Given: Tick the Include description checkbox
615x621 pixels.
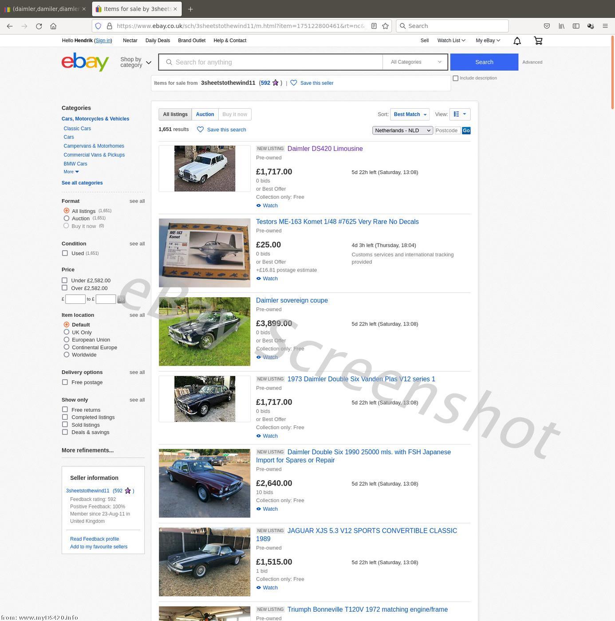Looking at the screenshot, I should 455,79.
